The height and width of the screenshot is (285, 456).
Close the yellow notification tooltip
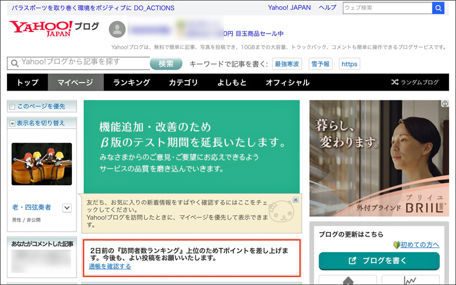pyautogui.click(x=296, y=200)
